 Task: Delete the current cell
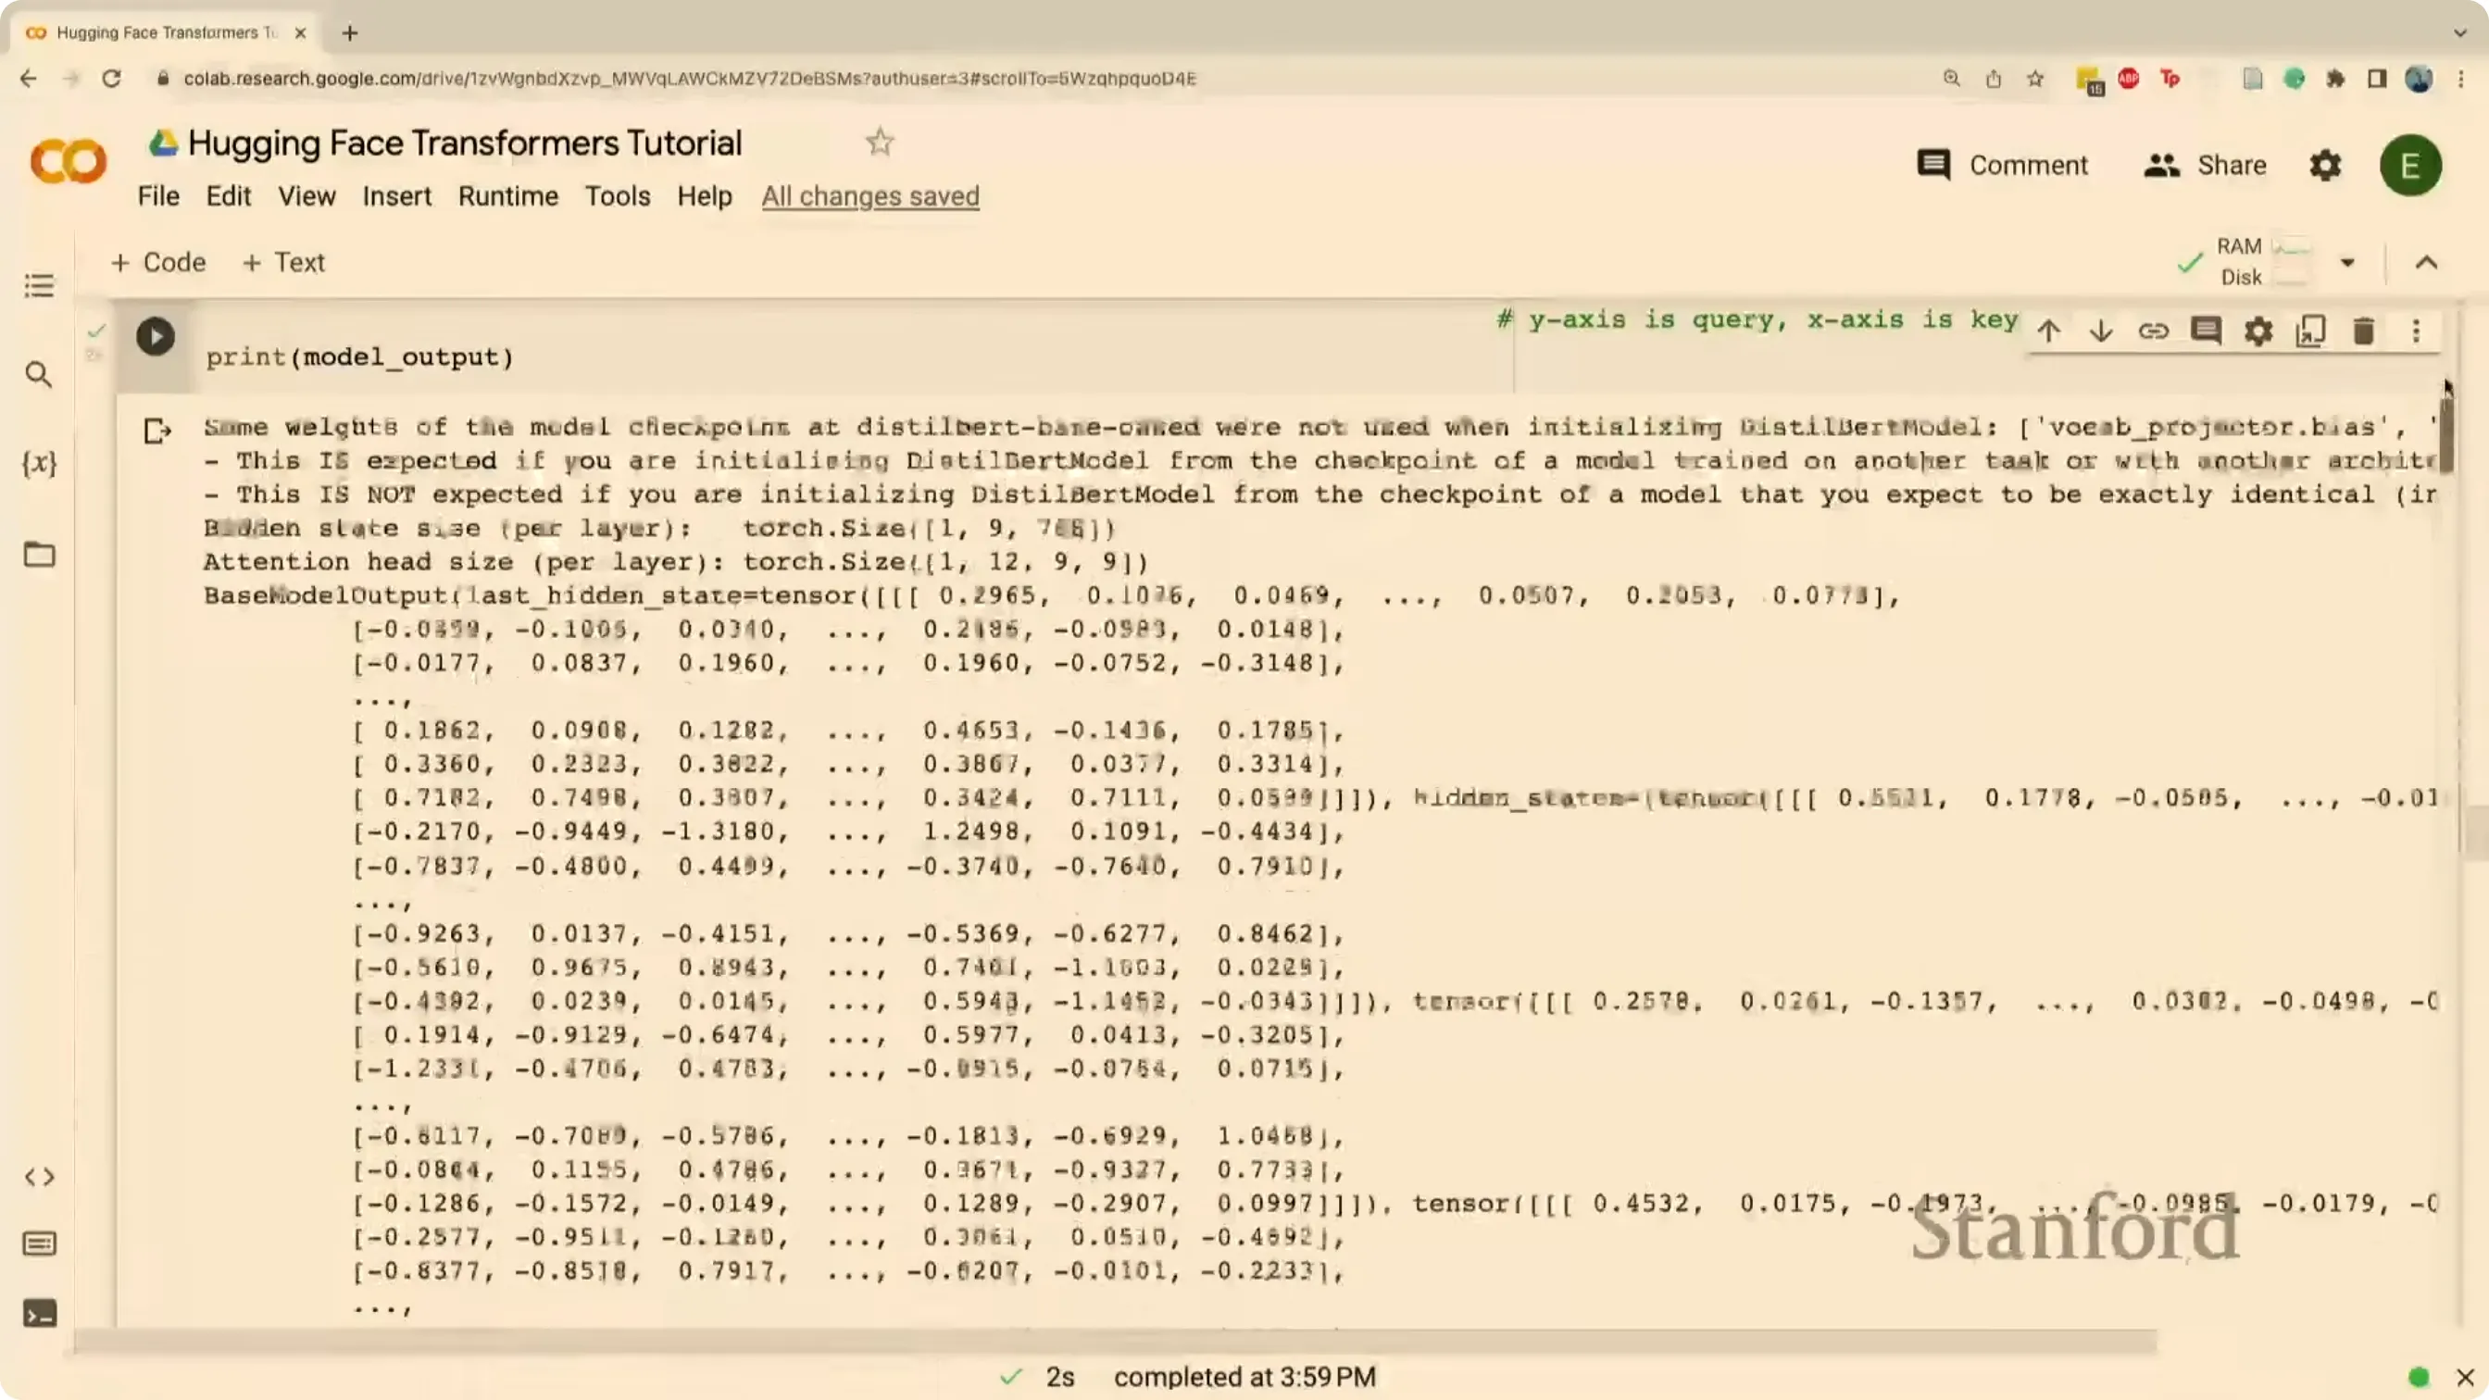tap(2363, 331)
